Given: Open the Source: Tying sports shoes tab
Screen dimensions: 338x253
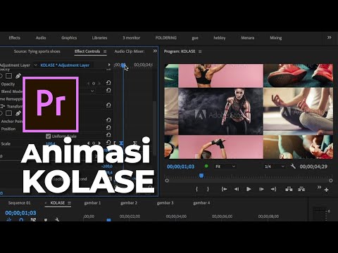Looking at the screenshot, I should coord(37,51).
